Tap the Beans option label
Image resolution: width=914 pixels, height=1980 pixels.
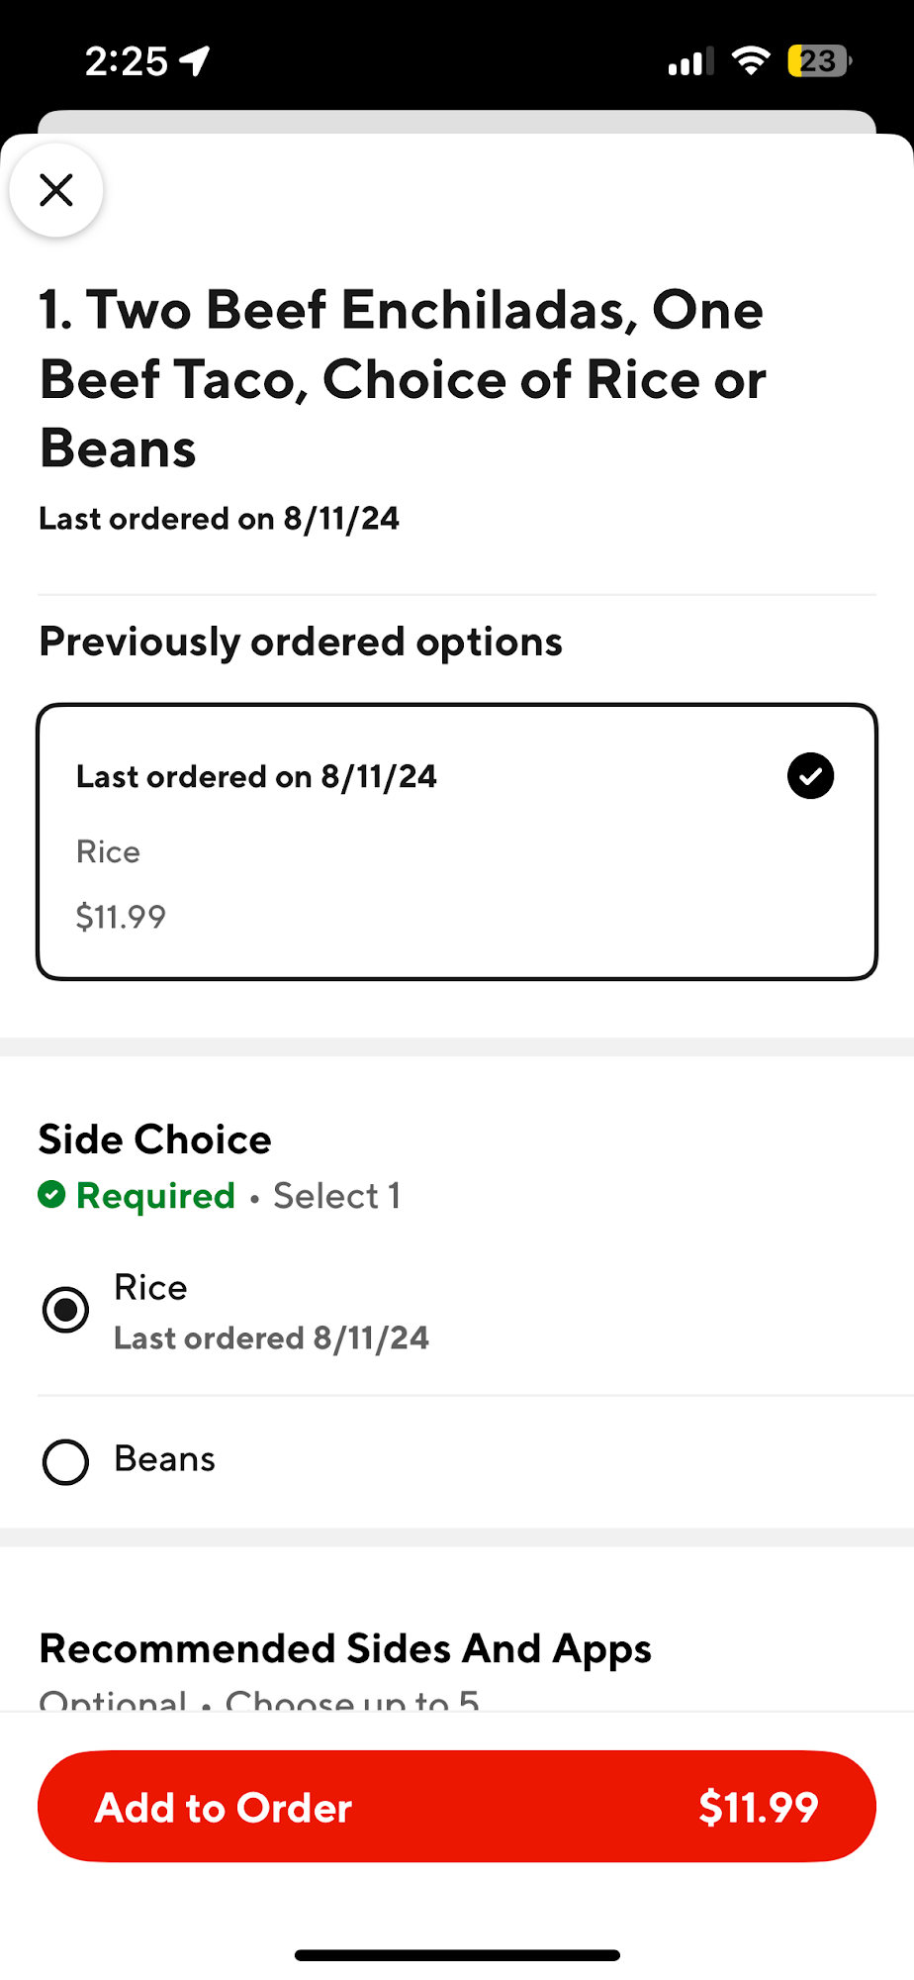(x=165, y=1459)
